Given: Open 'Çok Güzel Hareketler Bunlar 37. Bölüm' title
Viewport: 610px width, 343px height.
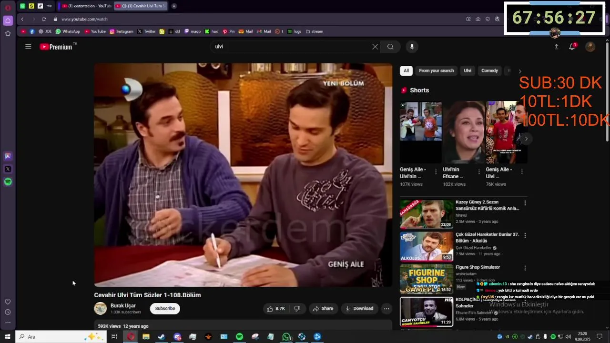Looking at the screenshot, I should (487, 238).
